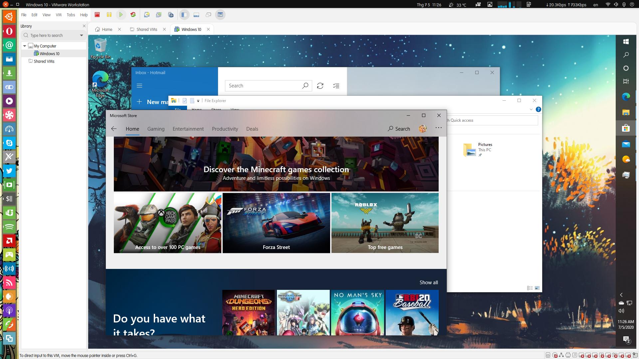The height and width of the screenshot is (359, 639).
Task: Open the Quick Access Toolbar dropdown arrow
Action: [198, 101]
